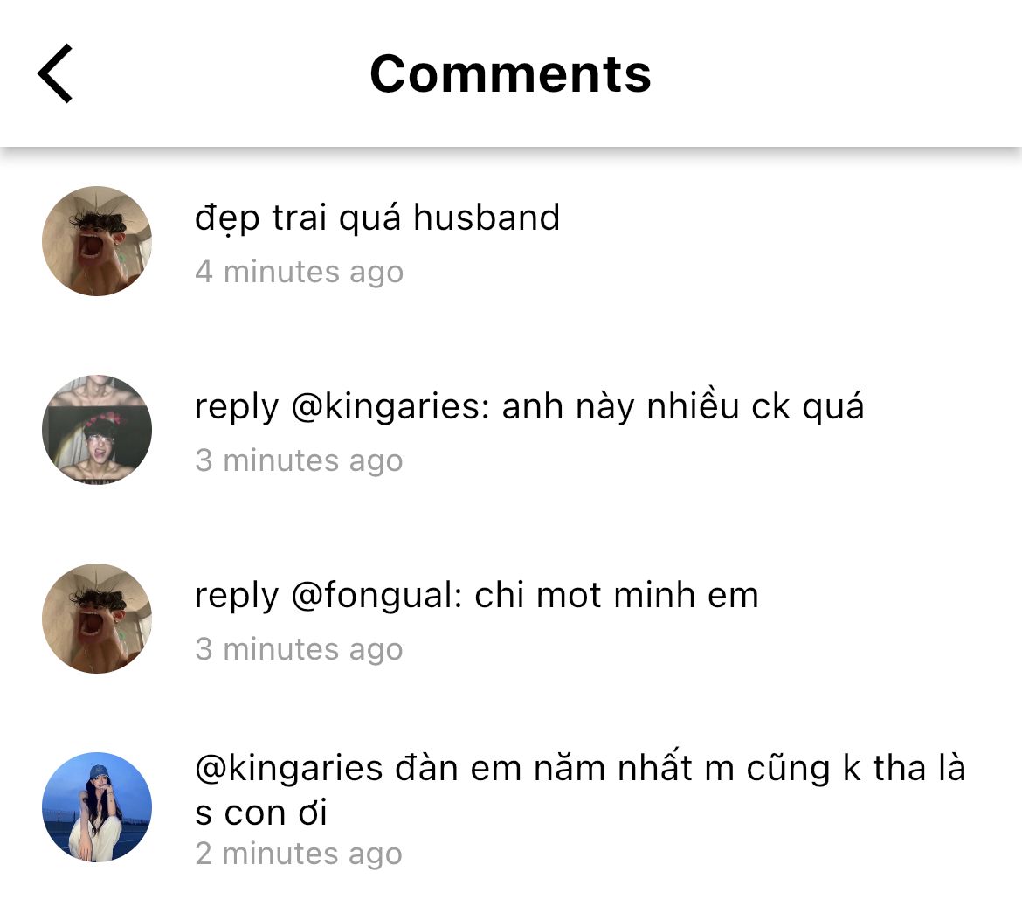Select the comment "đẹp trai quá husband"

[x=376, y=218]
